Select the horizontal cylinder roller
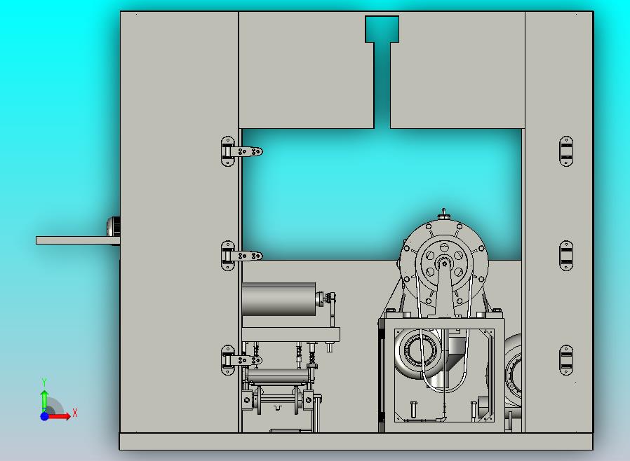 click(x=279, y=299)
